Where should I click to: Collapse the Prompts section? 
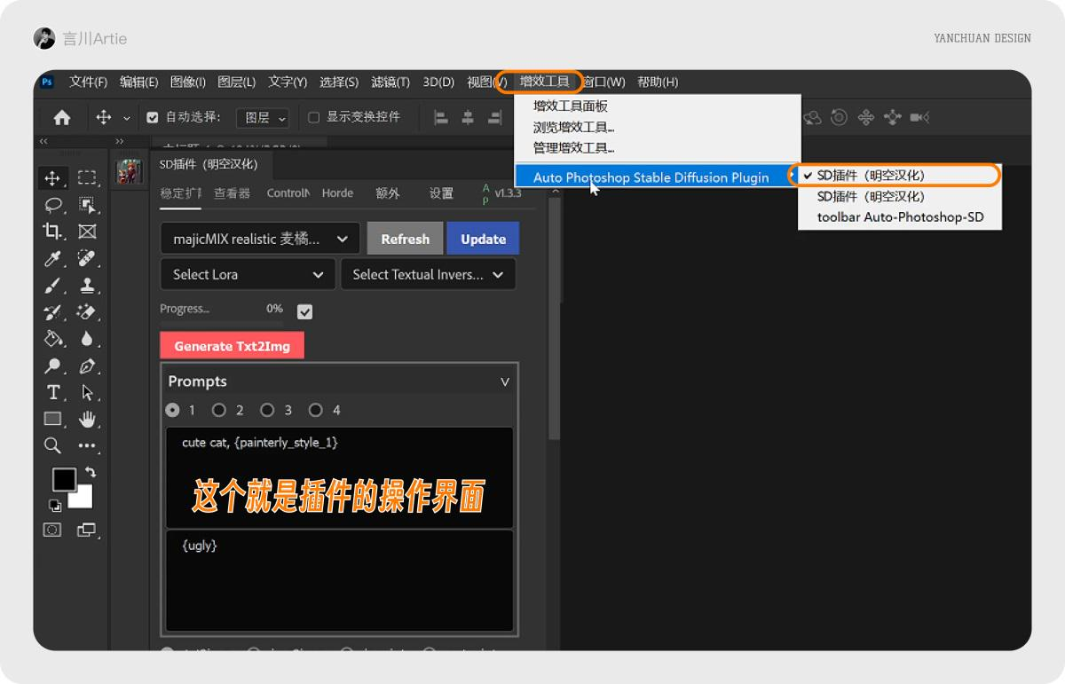coord(505,381)
